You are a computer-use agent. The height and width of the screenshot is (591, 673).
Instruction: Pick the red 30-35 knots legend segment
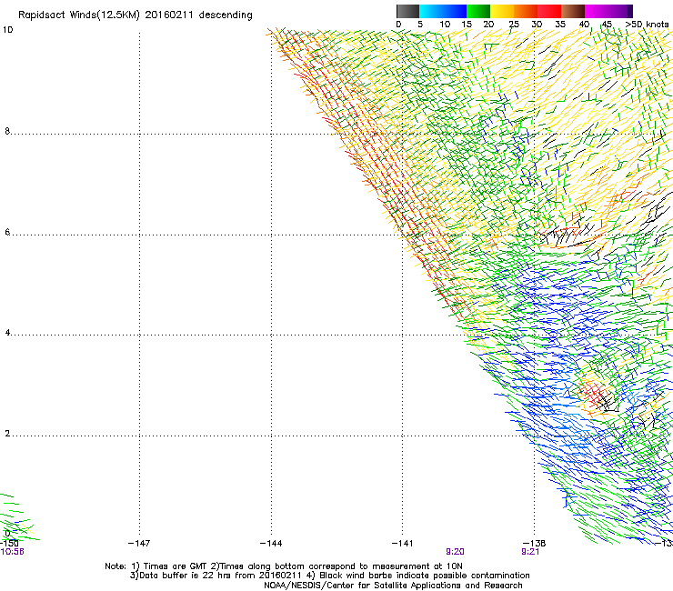point(549,11)
